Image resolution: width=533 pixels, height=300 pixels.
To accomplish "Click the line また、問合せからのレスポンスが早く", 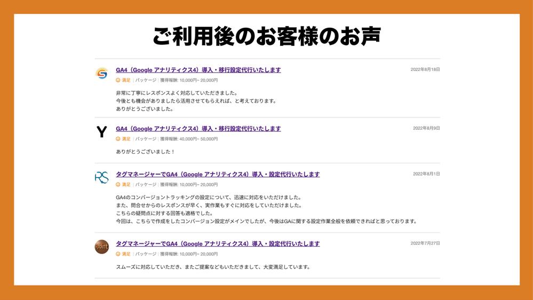I will (209, 206).
